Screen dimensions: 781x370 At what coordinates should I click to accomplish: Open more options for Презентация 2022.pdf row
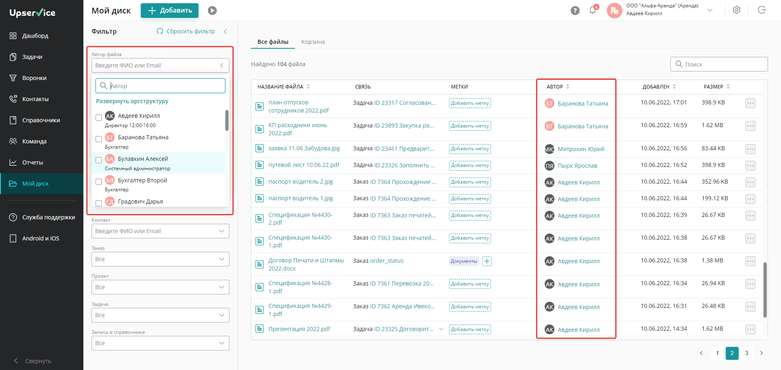(750, 329)
